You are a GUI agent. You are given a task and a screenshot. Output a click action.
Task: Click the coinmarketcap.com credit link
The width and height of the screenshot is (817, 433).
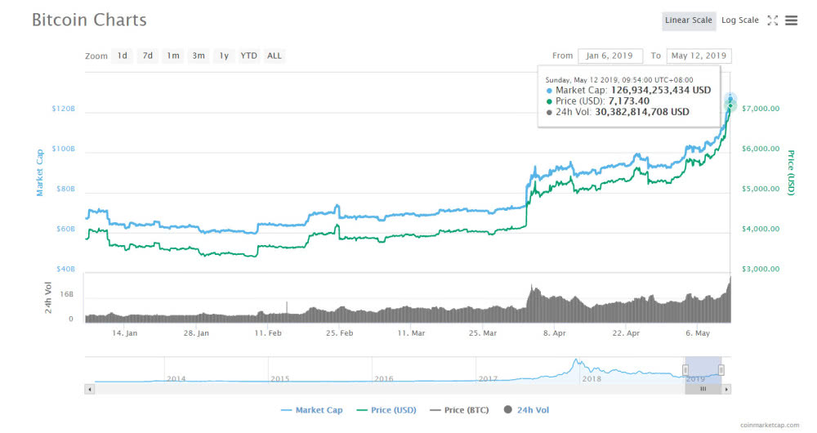pyautogui.click(x=769, y=425)
